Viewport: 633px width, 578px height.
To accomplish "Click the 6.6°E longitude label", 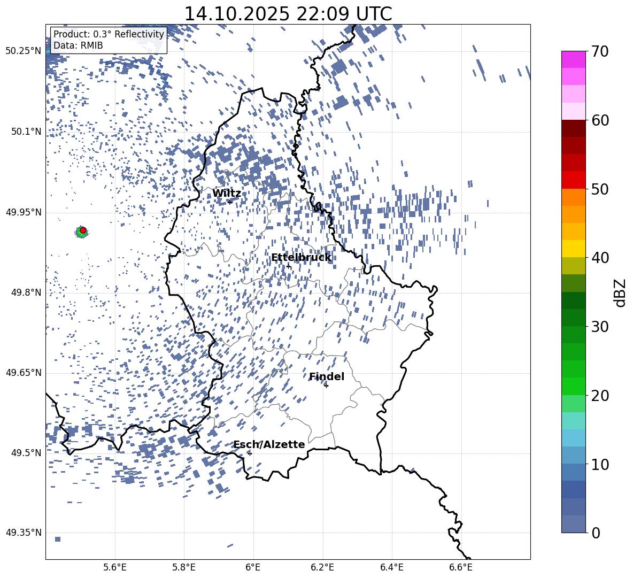I will [x=461, y=567].
